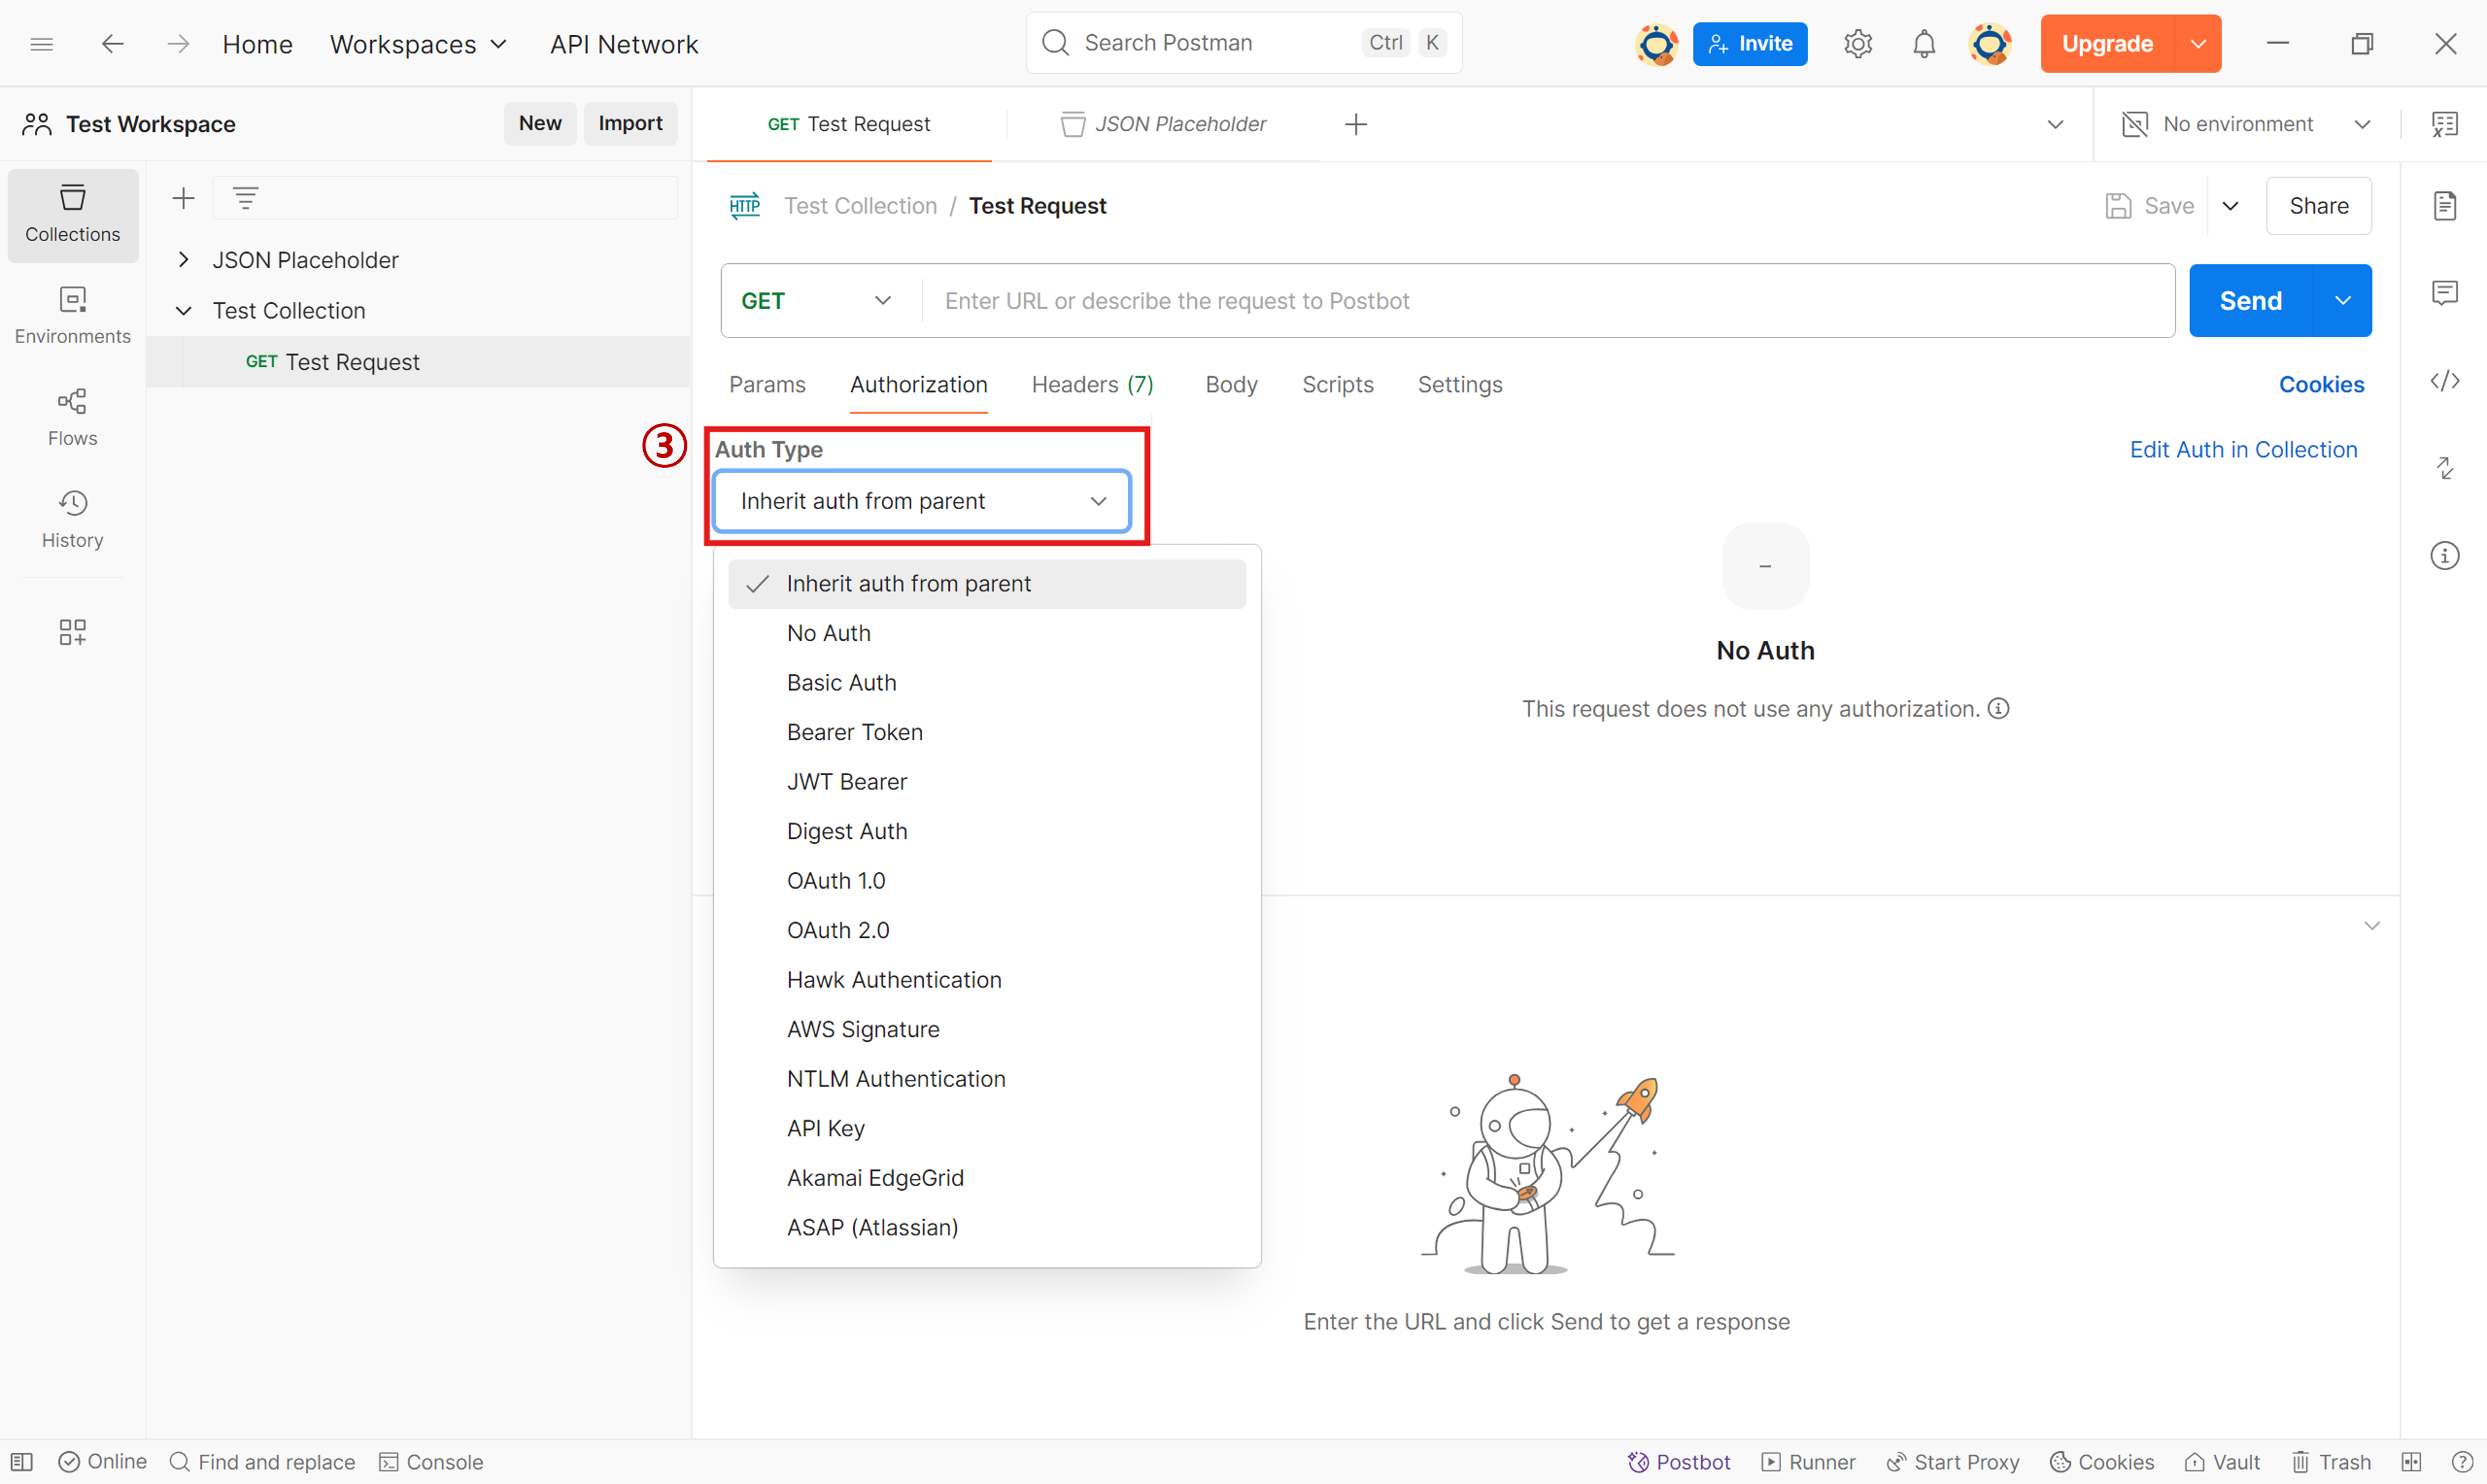Open user avatar next to Upgrade
The width and height of the screenshot is (2487, 1484).
(x=1990, y=43)
